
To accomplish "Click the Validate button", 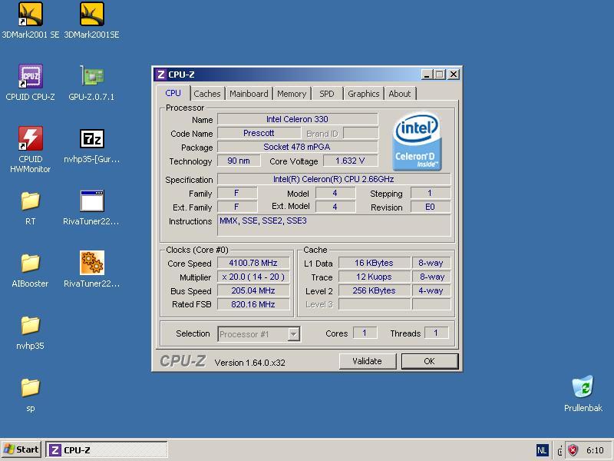I will [x=368, y=361].
